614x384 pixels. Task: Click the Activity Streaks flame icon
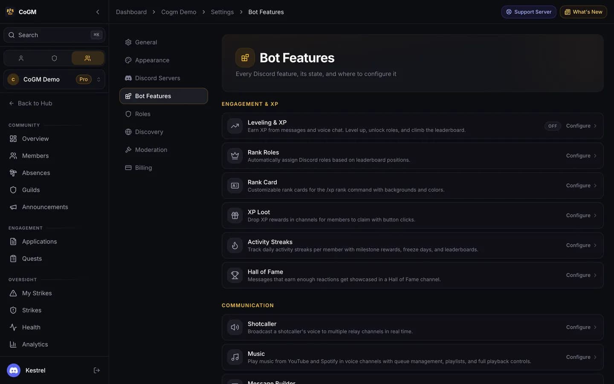[235, 245]
